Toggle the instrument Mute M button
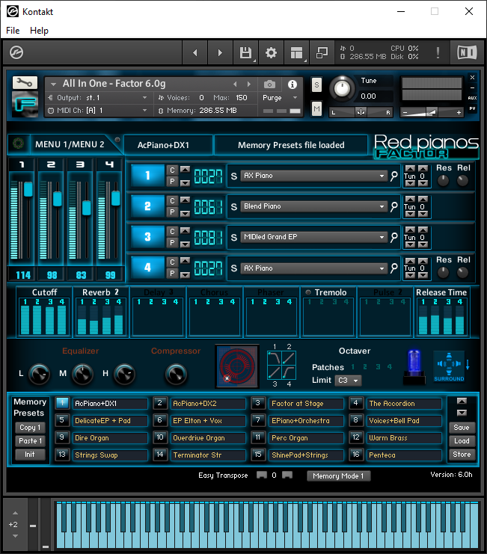 click(x=316, y=109)
